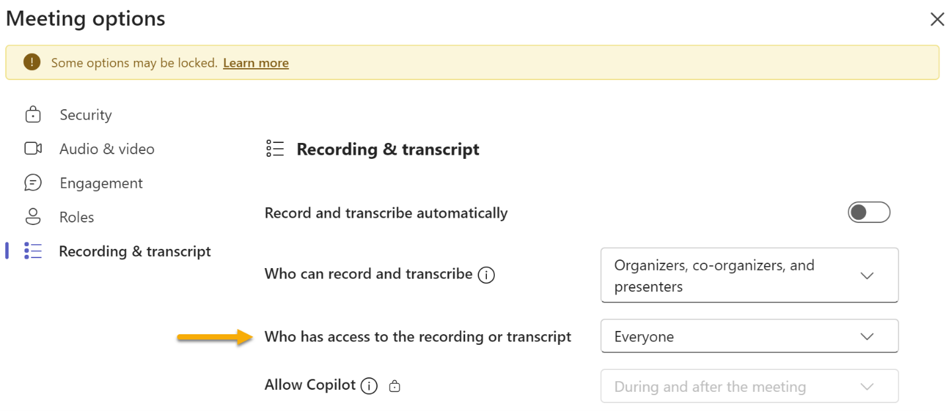Open the Engagement section
The image size is (946, 411).
coord(101,183)
